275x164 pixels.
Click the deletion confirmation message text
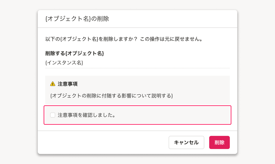[124, 38]
